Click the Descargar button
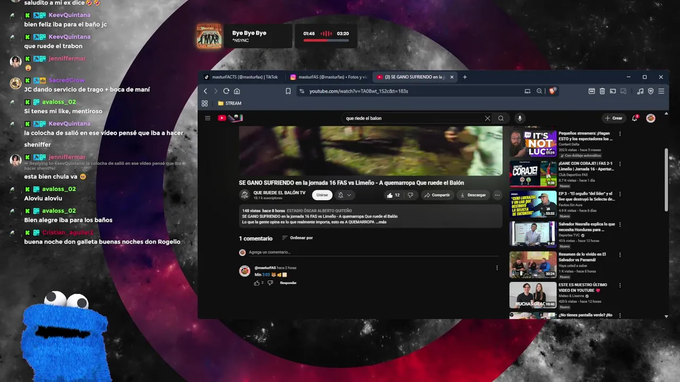 [x=473, y=195]
